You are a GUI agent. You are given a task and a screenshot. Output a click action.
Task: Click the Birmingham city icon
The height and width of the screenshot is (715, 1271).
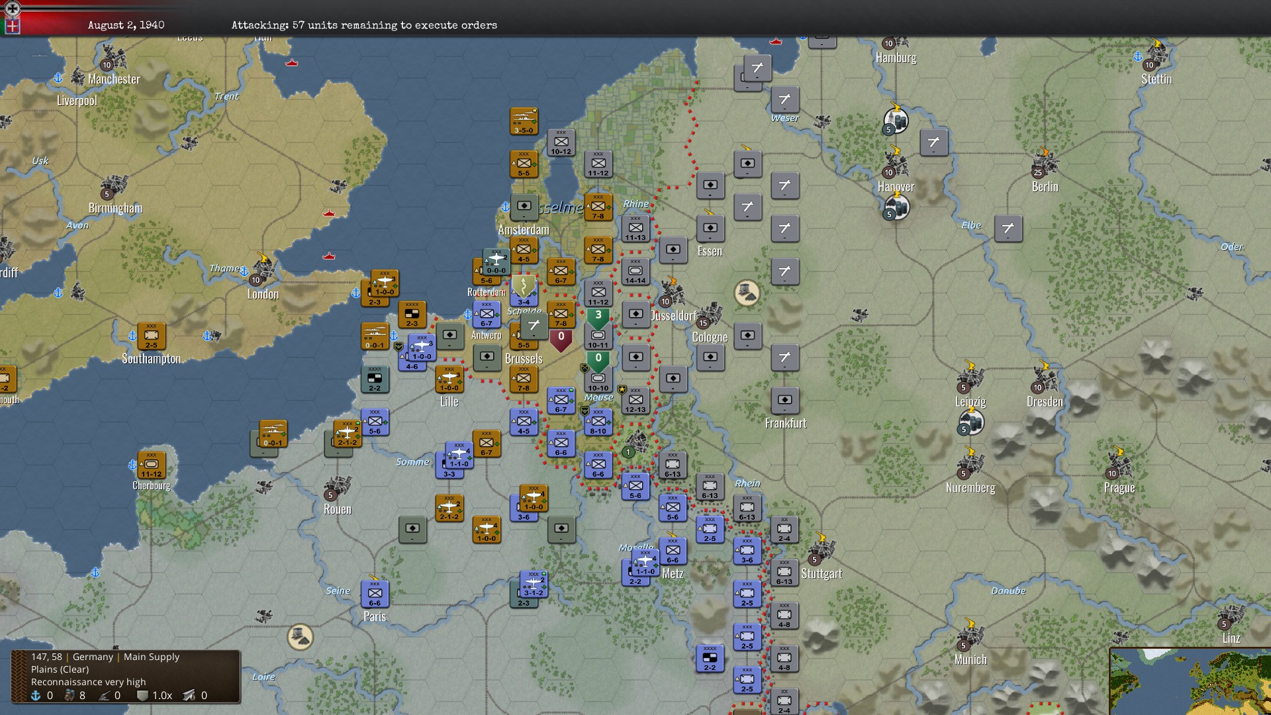[x=114, y=185]
